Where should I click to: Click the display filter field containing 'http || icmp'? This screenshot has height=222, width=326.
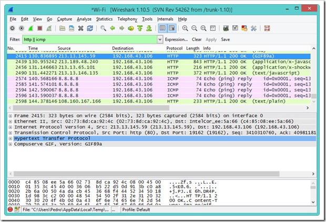pos(89,39)
